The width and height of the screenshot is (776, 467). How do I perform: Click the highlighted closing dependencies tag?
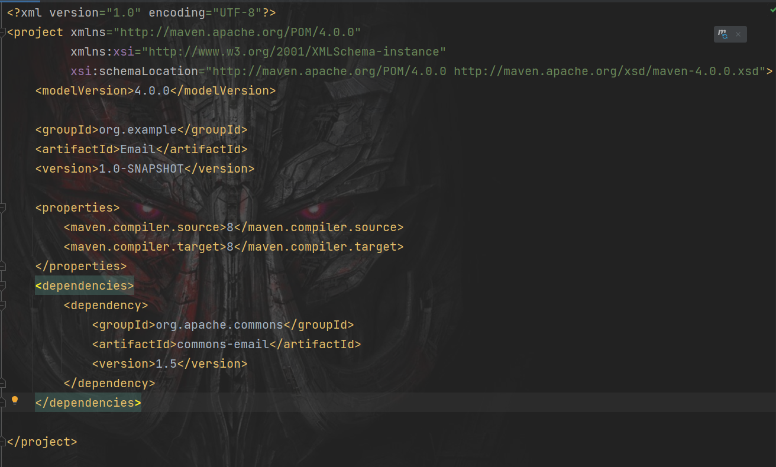pyautogui.click(x=88, y=403)
